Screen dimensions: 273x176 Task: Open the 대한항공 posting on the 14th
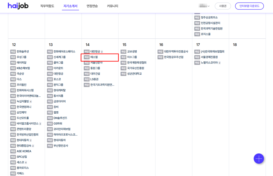click(95, 52)
